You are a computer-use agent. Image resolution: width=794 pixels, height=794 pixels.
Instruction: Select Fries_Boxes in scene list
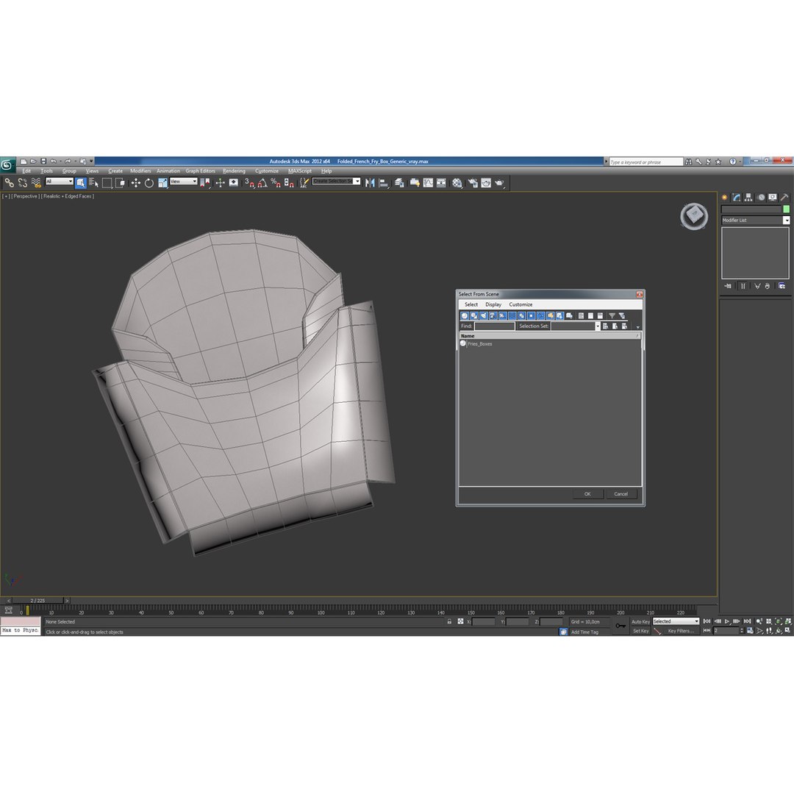point(479,344)
